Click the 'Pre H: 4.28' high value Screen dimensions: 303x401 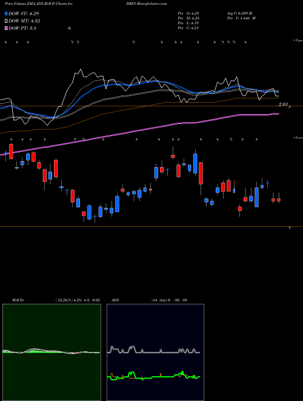click(x=188, y=18)
